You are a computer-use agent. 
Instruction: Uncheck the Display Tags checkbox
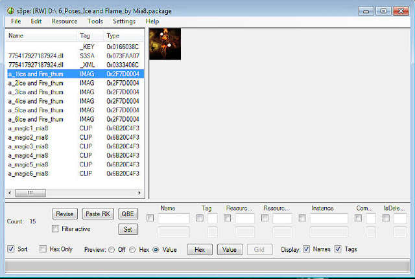pos(338,249)
